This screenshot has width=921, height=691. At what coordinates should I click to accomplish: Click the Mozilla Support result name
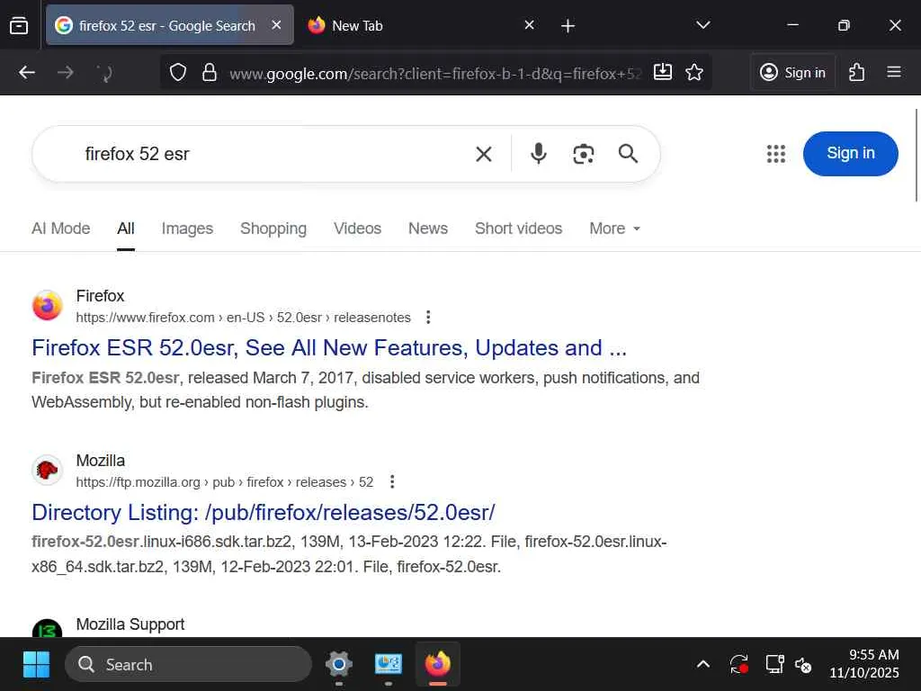130,624
